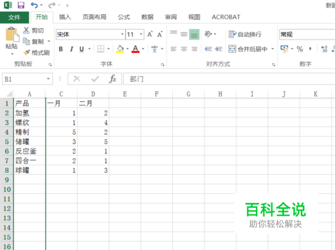The height and width of the screenshot is (250, 335).
Task: Click the increase decimal icon
Action: [x=324, y=49]
